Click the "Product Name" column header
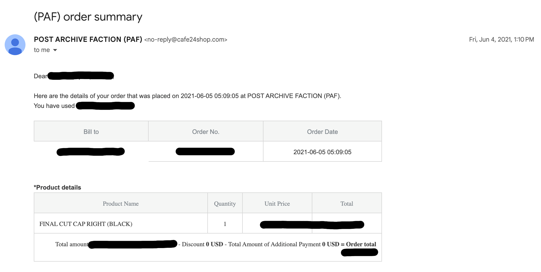This screenshot has height=272, width=541. [121, 204]
